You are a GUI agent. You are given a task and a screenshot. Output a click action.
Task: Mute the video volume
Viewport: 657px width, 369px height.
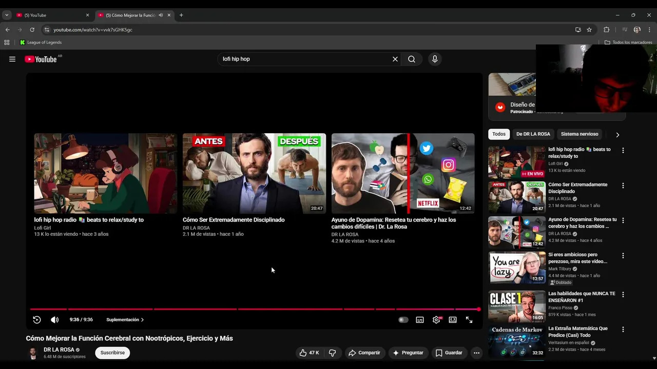pos(55,320)
